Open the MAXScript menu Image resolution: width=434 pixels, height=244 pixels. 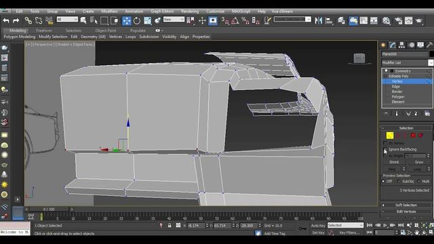pos(241,12)
